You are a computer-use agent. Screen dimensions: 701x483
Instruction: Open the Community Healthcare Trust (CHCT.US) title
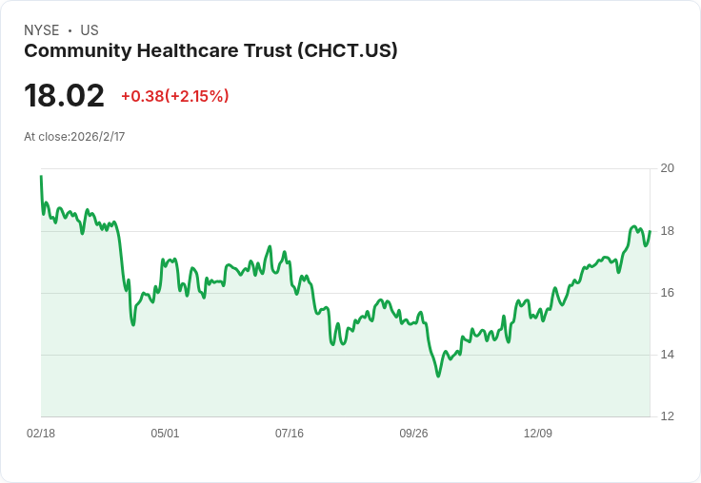click(210, 50)
